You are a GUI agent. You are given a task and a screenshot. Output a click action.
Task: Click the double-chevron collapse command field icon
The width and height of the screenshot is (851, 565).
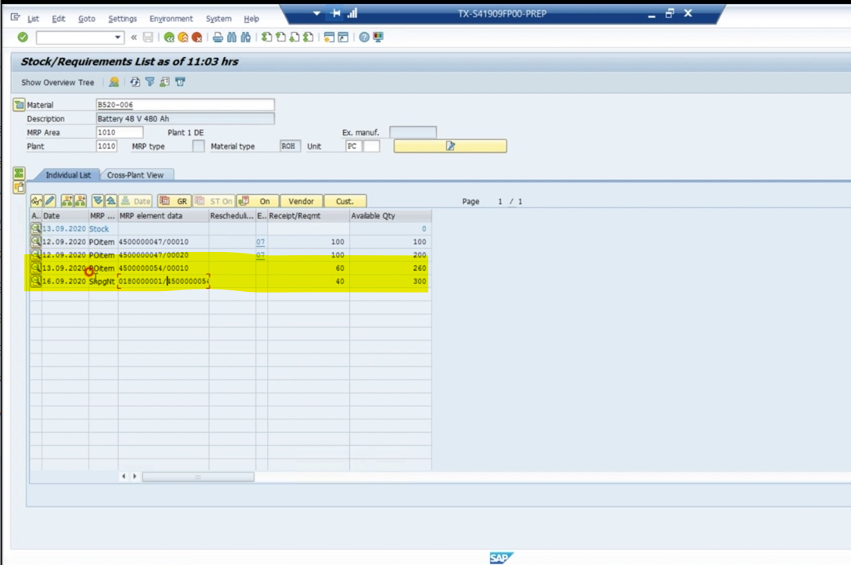pyautogui.click(x=134, y=38)
